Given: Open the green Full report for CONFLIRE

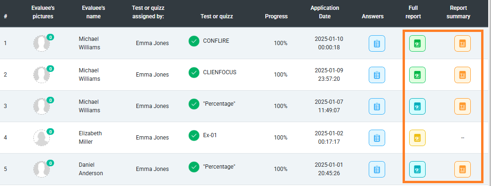Looking at the screenshot, I should (x=417, y=44).
